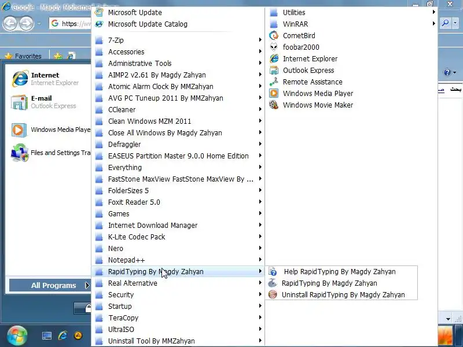
Task: Click the Favorites star icon
Action: click(9, 56)
